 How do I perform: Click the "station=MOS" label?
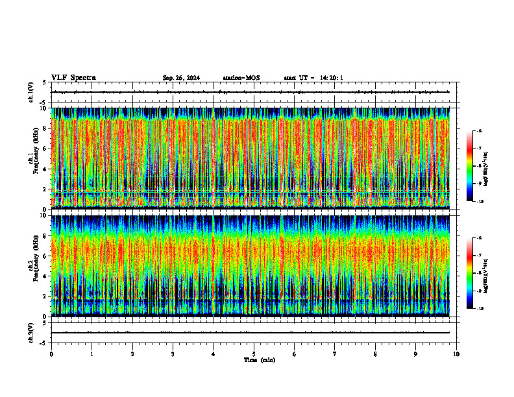[x=241, y=78]
